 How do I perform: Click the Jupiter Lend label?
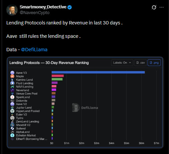24,107
